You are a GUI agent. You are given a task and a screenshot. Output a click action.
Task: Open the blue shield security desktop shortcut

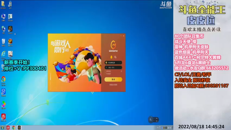point(3,92)
